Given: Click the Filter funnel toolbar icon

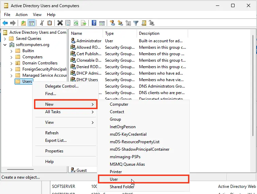Looking at the screenshot, I should click(136, 23).
